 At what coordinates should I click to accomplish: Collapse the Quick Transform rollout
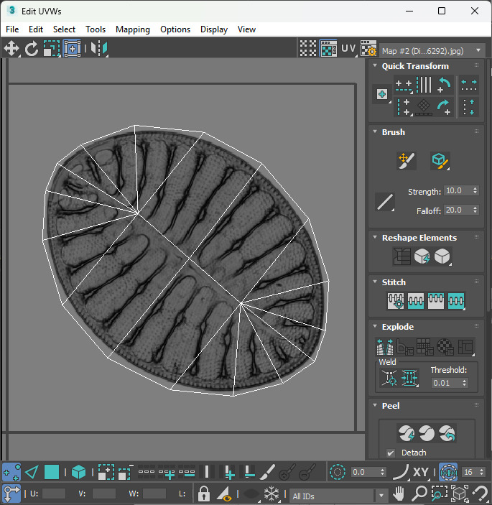coord(375,65)
